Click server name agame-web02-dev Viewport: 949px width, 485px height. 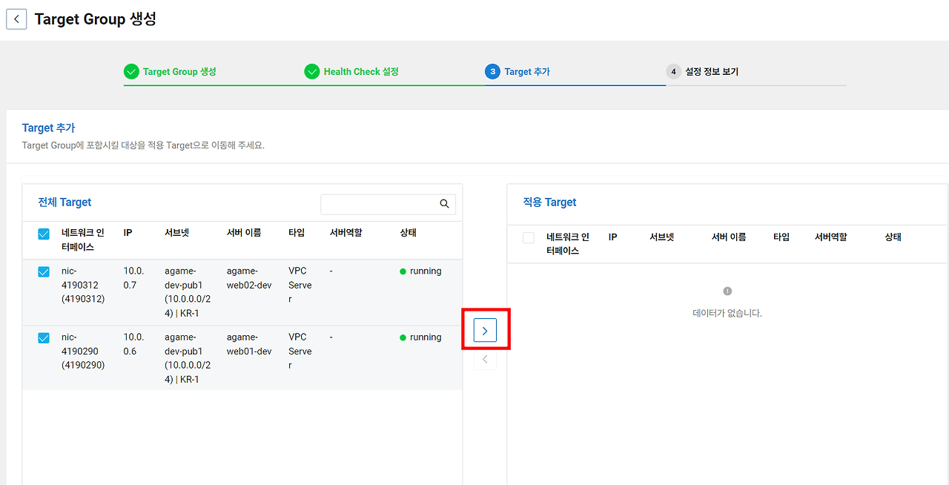(x=249, y=278)
